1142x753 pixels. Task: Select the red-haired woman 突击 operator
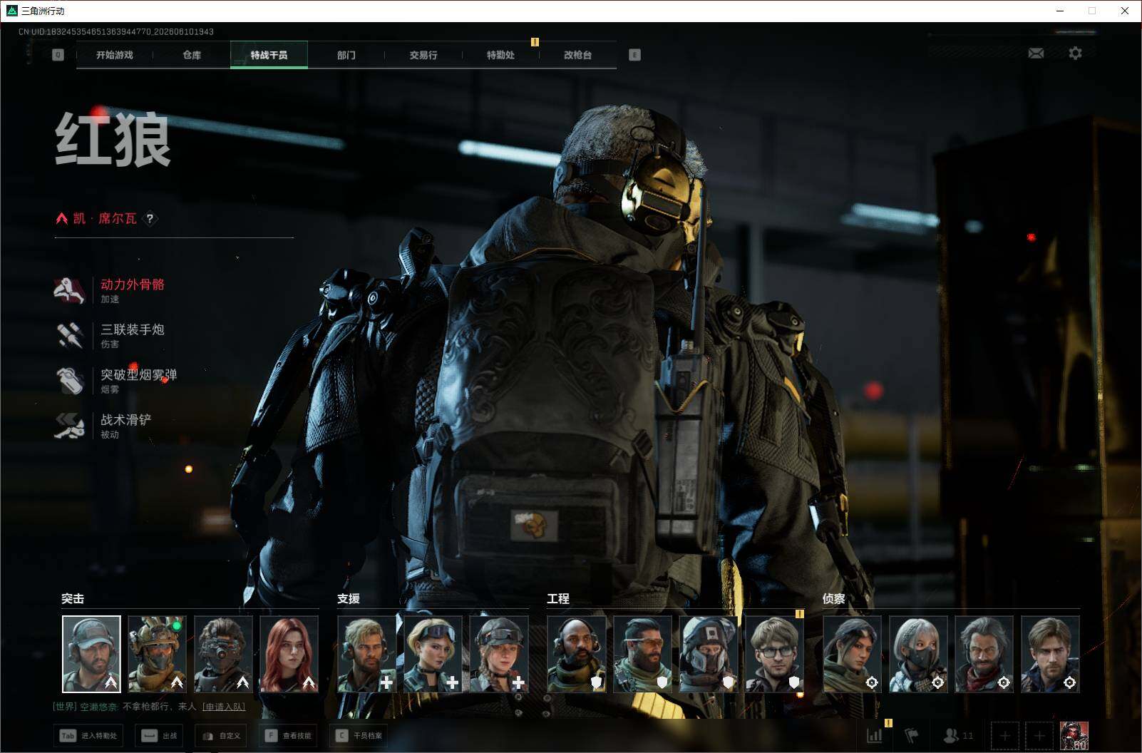[x=289, y=654]
